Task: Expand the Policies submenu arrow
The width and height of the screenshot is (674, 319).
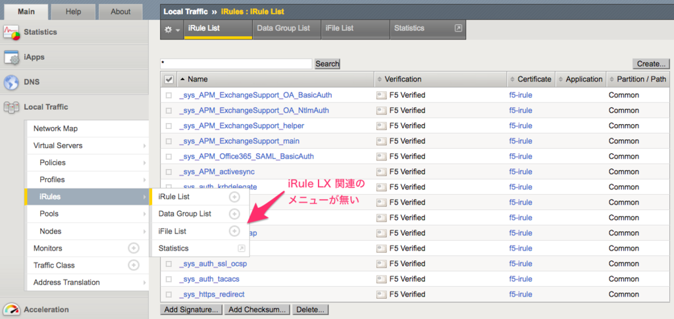Action: point(144,162)
